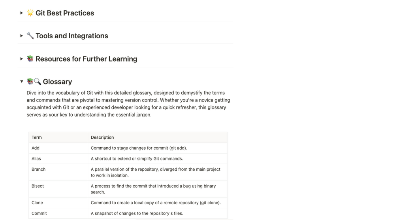Viewport: 397px width, 220px height.
Task: Click the Glossary heading text
Action: click(57, 82)
